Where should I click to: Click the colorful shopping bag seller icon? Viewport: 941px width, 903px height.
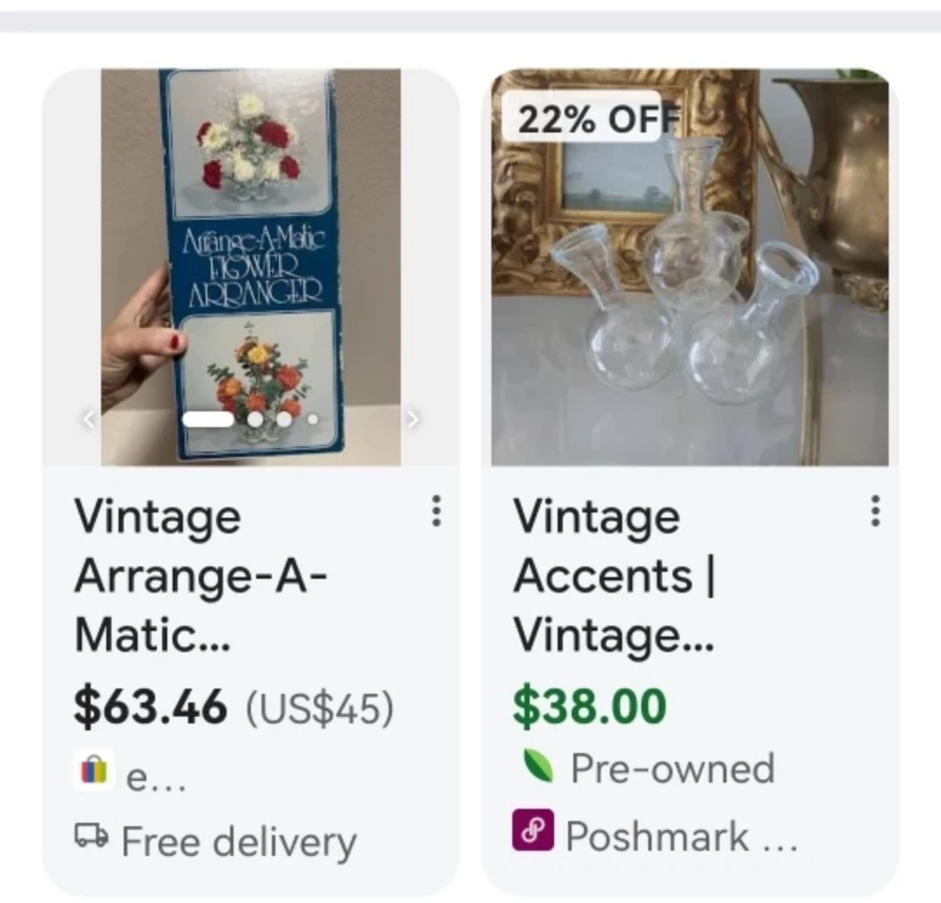click(x=94, y=771)
